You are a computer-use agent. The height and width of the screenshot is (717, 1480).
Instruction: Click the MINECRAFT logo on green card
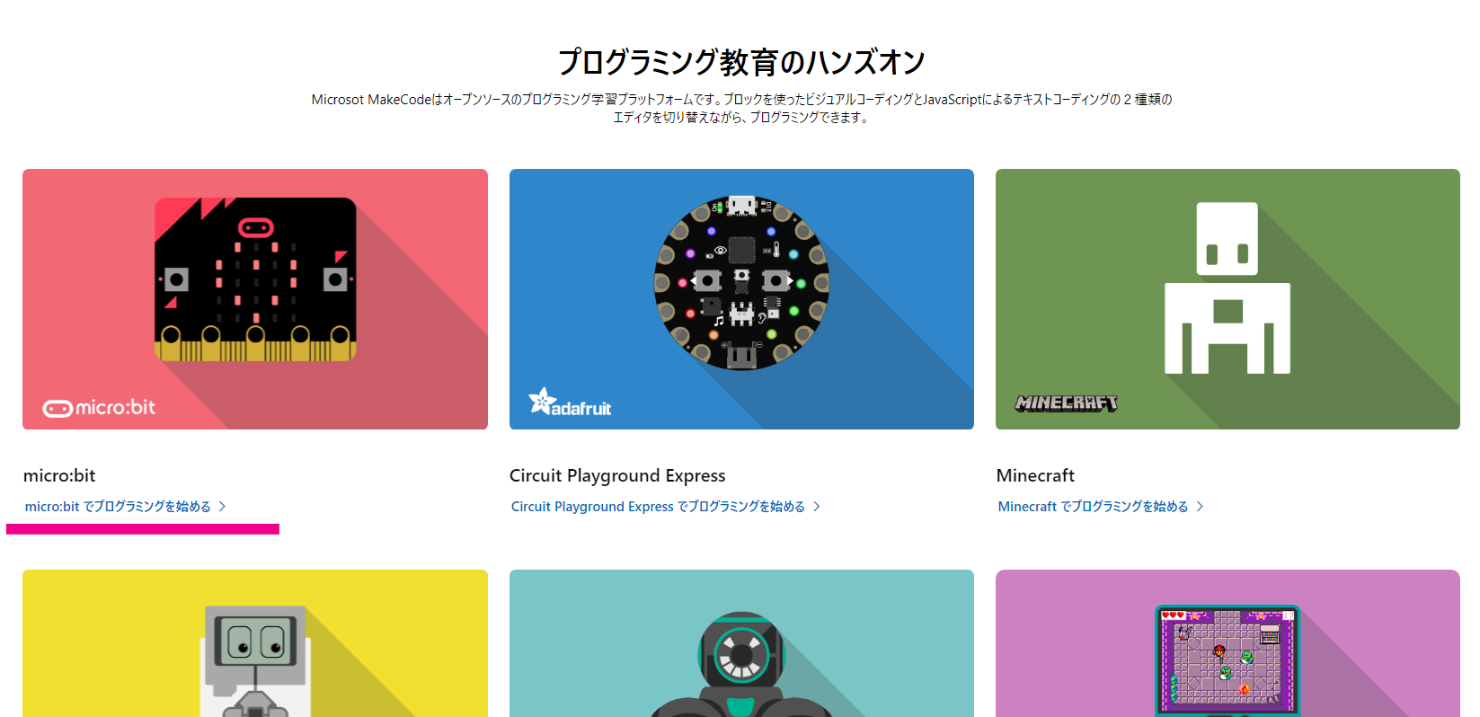(1067, 403)
